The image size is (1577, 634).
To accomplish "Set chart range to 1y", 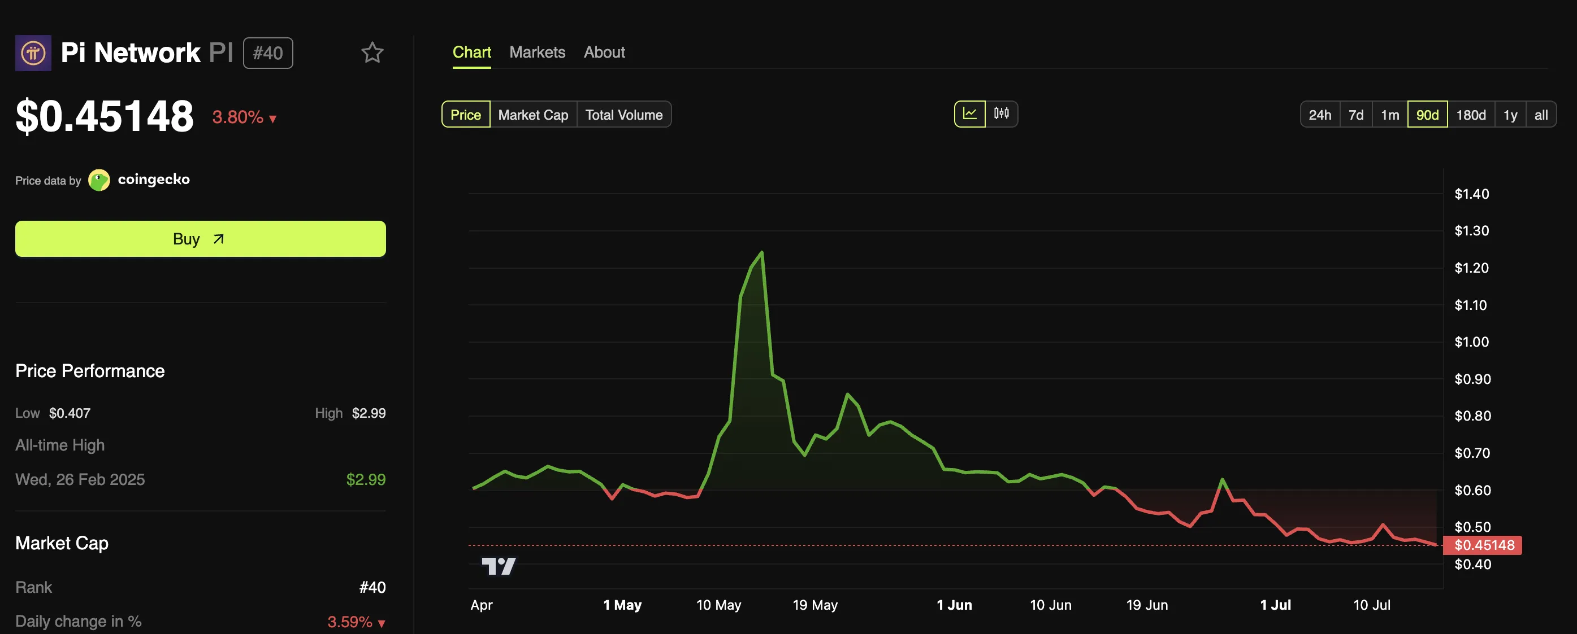I will coord(1510,115).
